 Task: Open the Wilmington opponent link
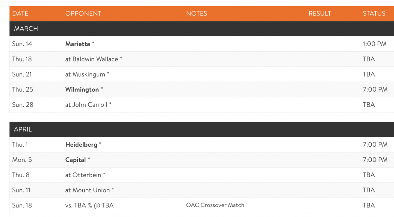tap(82, 89)
